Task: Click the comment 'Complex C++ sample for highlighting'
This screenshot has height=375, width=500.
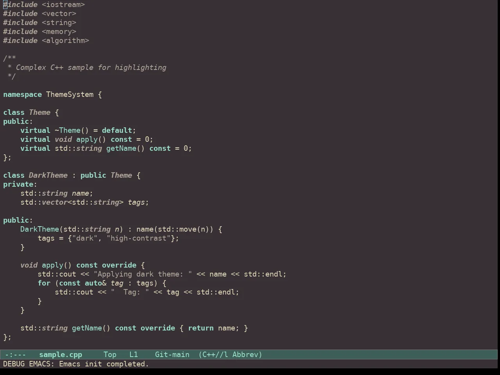Action: pos(91,68)
